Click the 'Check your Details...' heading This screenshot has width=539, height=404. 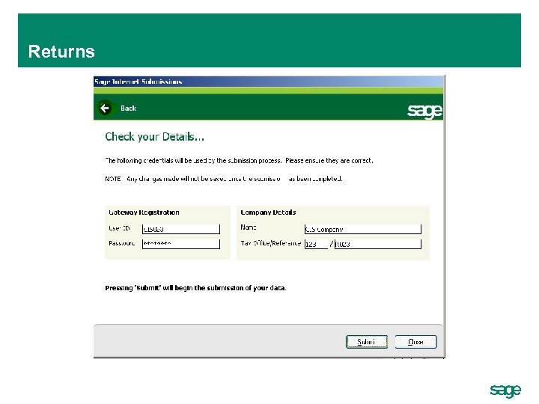pyautogui.click(x=154, y=137)
